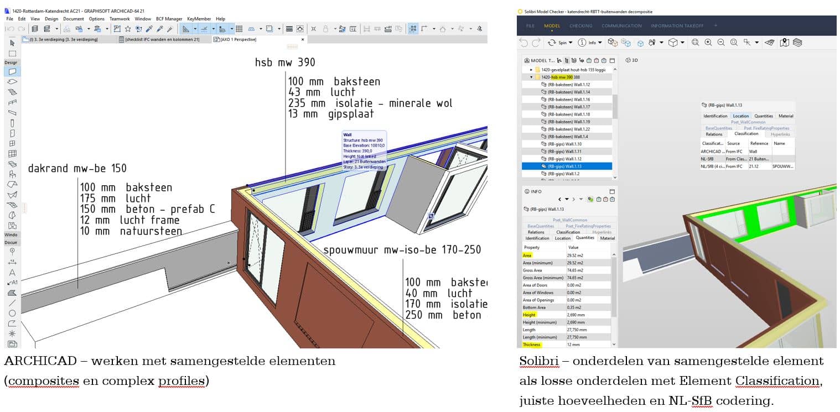Select (RB-gips) Wall.1.13 in model tree
The image size is (840, 412).
(x=567, y=166)
